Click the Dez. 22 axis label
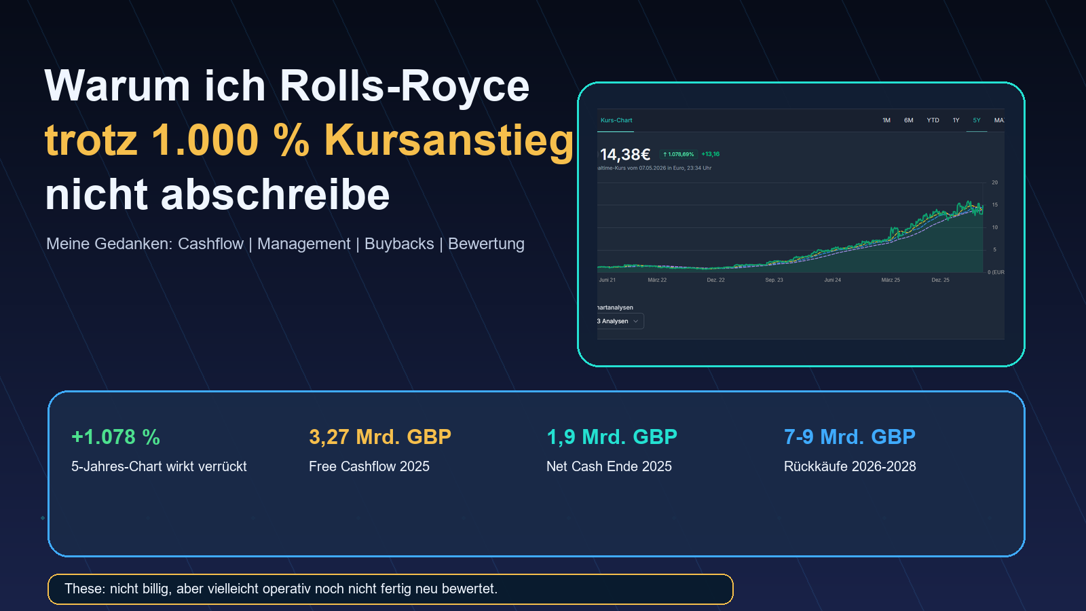This screenshot has height=611, width=1086. click(716, 280)
